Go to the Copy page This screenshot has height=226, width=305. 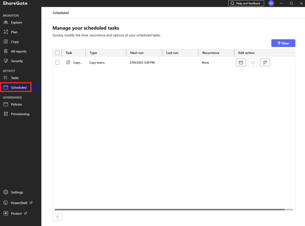coord(15,42)
